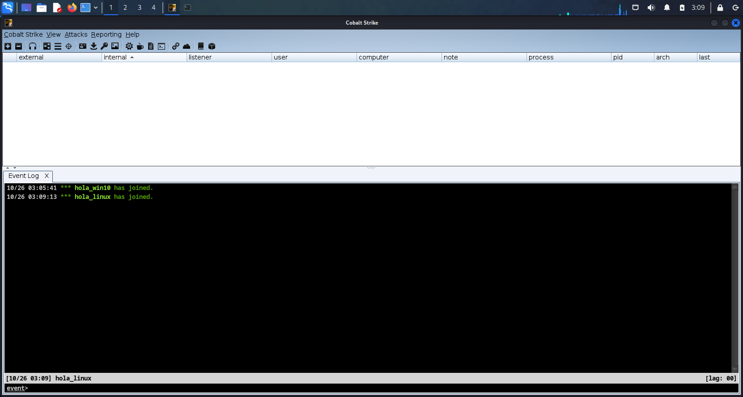Click the lock screen icon

point(720,8)
